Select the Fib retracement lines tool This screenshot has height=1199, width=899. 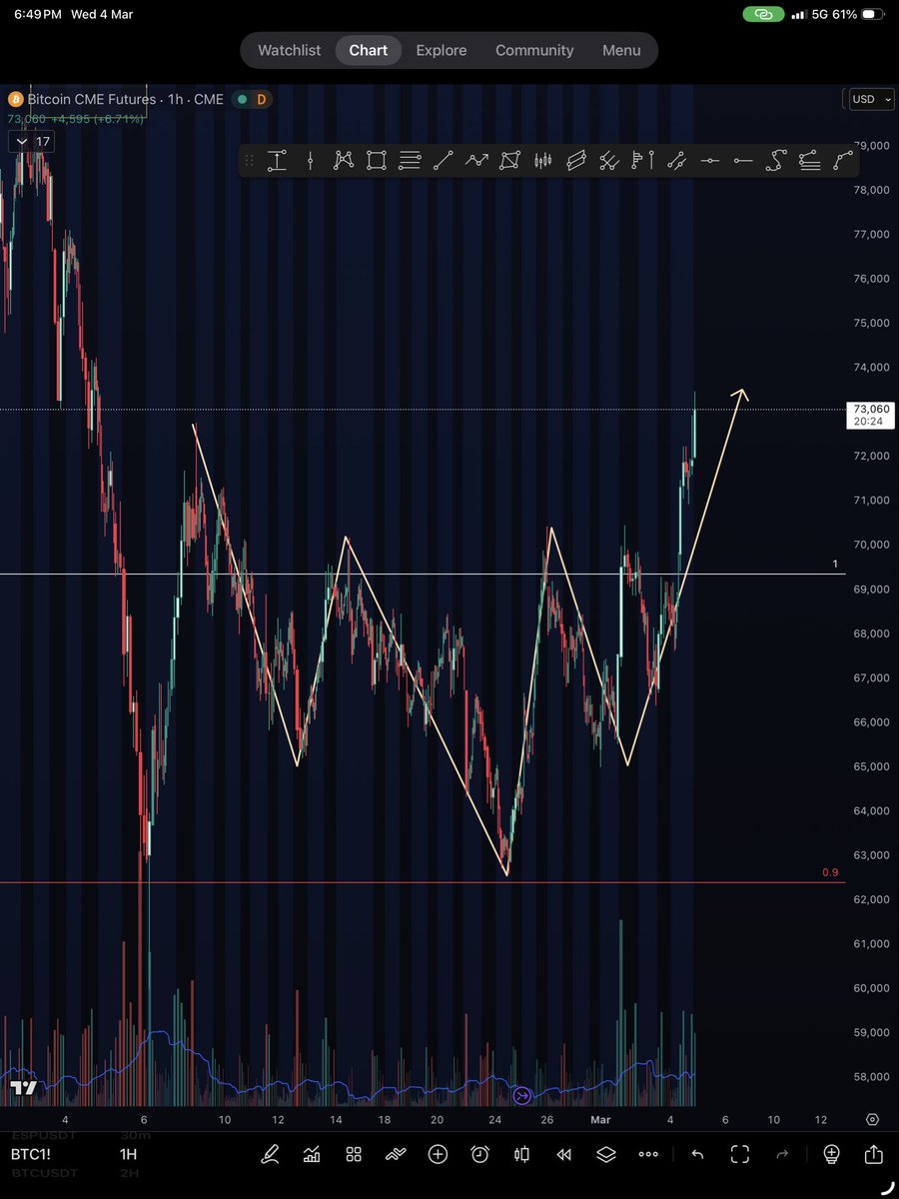point(410,160)
